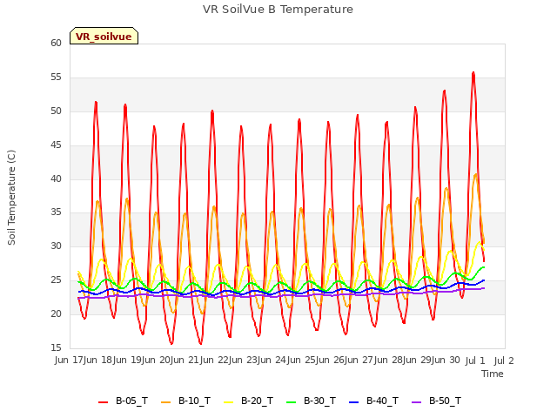Toggle B-30_T series via legend label
The height and width of the screenshot is (418, 557).
pyautogui.click(x=319, y=401)
